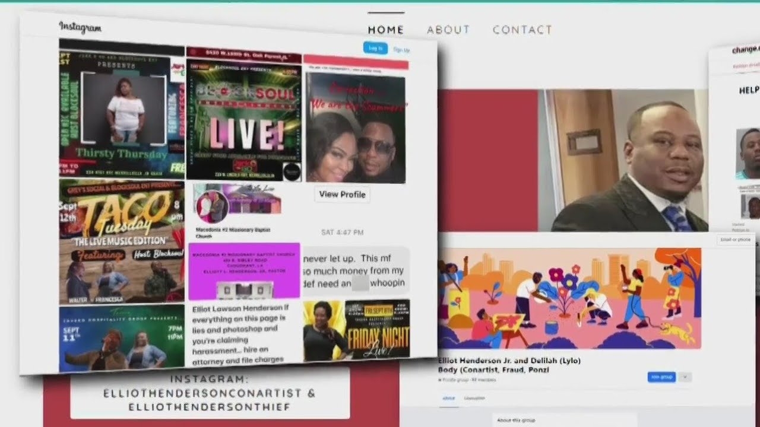
Task: Click the group's illustrated cover image
Action: click(569, 298)
